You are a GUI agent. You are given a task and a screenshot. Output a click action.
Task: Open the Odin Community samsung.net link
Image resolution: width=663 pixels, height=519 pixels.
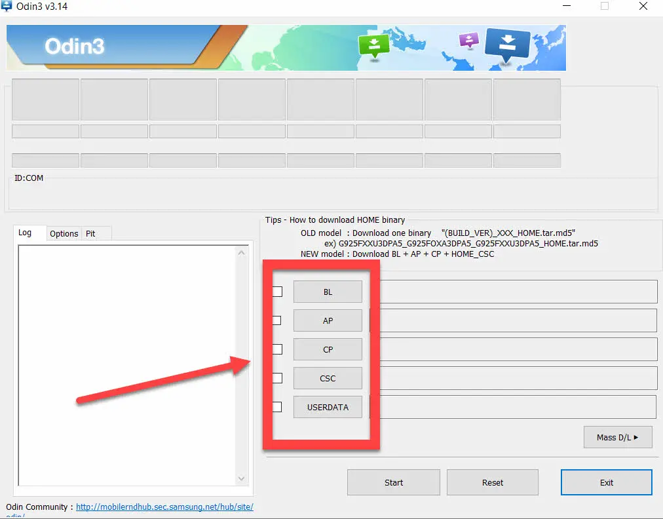[x=164, y=507]
